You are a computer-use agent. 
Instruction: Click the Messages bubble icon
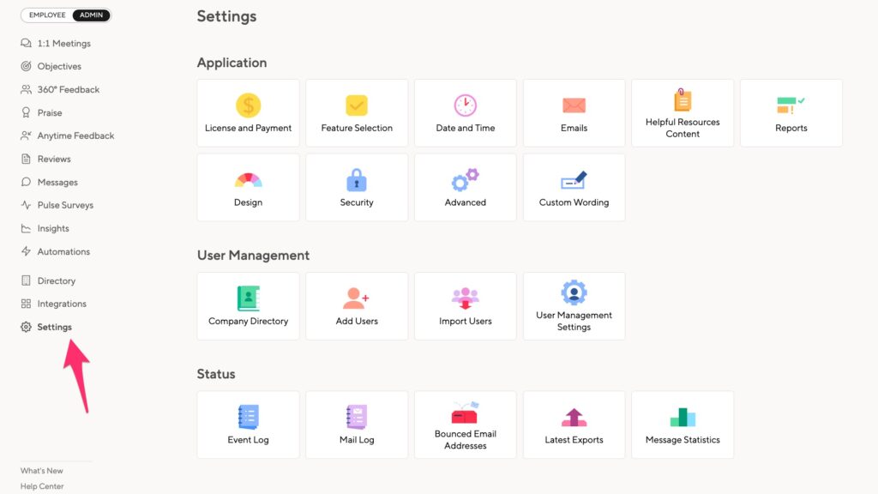click(x=26, y=182)
